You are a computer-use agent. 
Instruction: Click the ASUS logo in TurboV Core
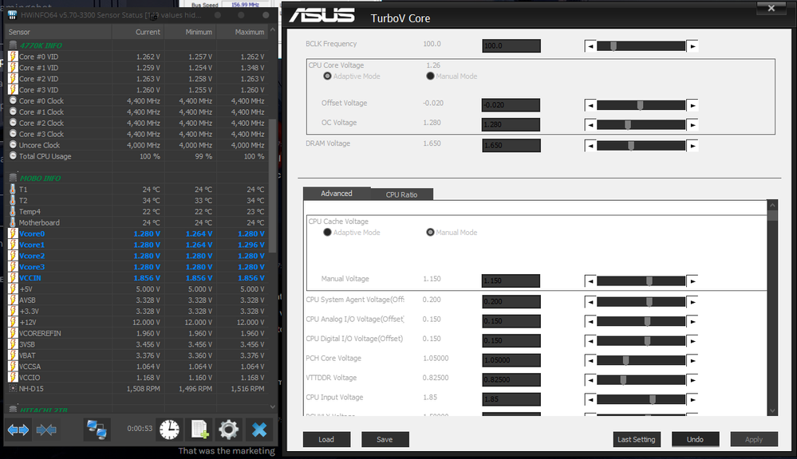322,16
